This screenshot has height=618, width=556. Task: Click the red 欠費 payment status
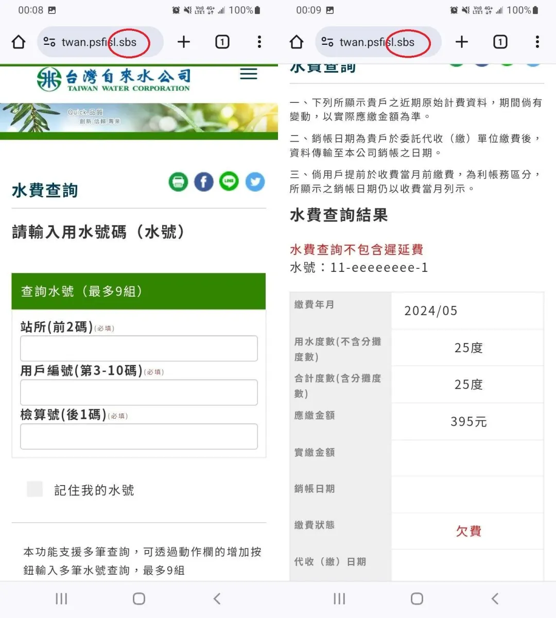pos(468,531)
